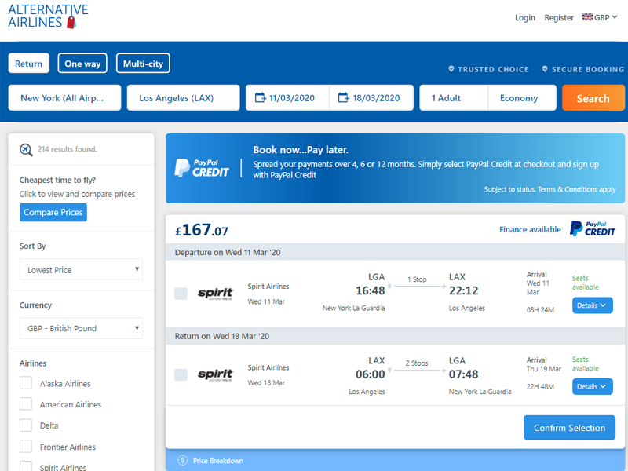This screenshot has width=628, height=471.
Task: Click the Register link
Action: pyautogui.click(x=559, y=17)
